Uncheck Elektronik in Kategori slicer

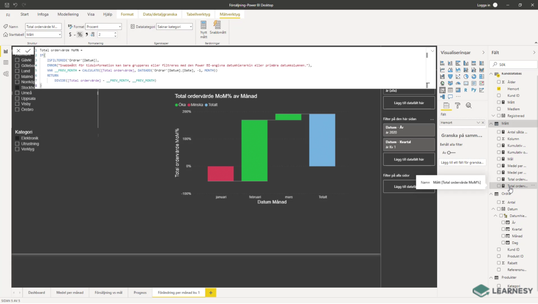point(17,138)
